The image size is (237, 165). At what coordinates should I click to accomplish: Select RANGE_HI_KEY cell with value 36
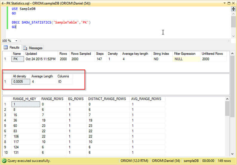pyautogui.click(x=26, y=120)
